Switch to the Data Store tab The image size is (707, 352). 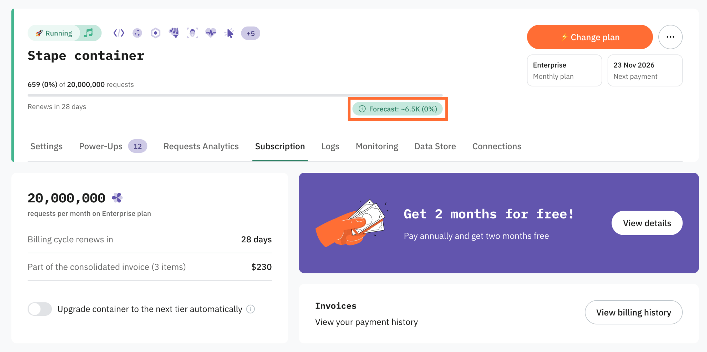coord(435,147)
